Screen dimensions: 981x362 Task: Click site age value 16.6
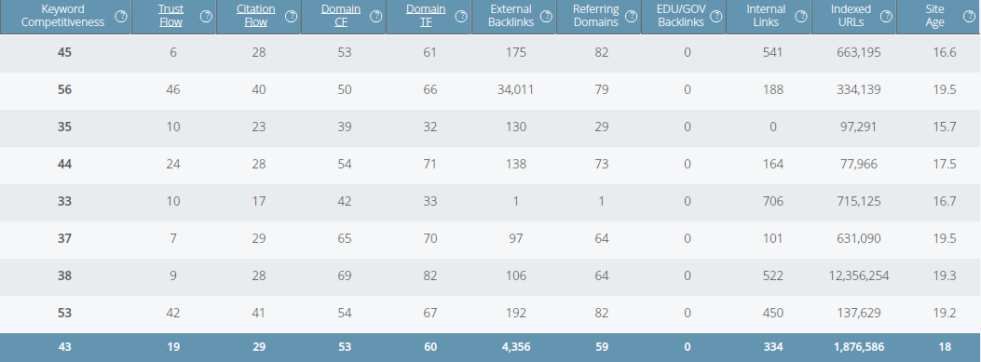click(x=944, y=52)
